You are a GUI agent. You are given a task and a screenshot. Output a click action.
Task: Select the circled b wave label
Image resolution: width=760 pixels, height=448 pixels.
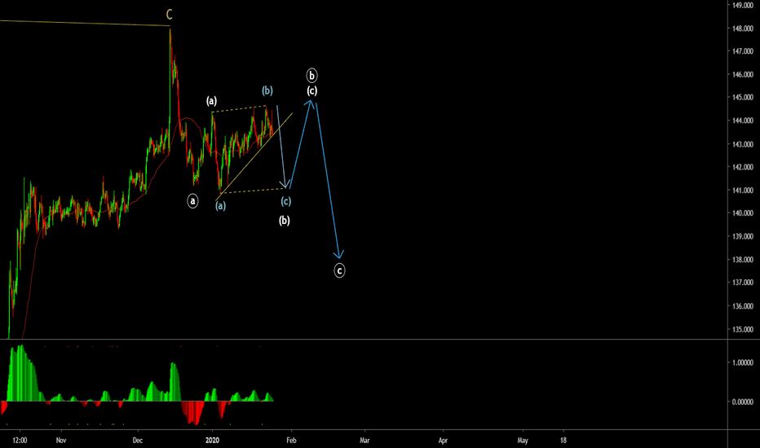312,76
